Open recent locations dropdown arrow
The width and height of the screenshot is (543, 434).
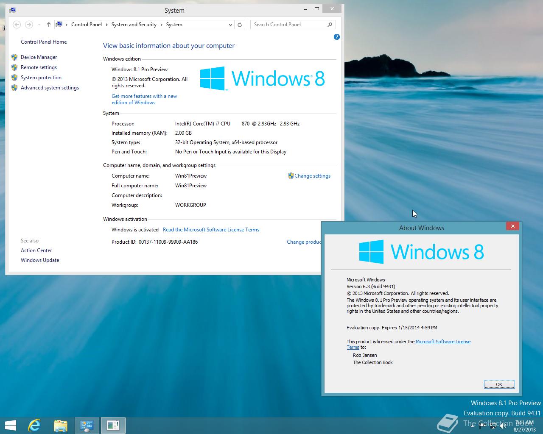pos(39,25)
